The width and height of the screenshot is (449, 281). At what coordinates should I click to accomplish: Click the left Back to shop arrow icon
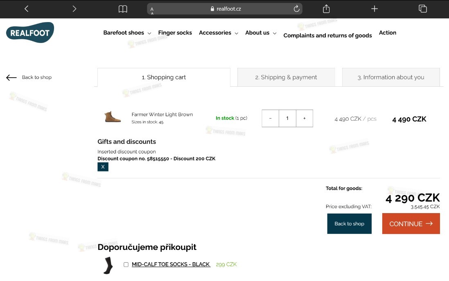point(11,77)
